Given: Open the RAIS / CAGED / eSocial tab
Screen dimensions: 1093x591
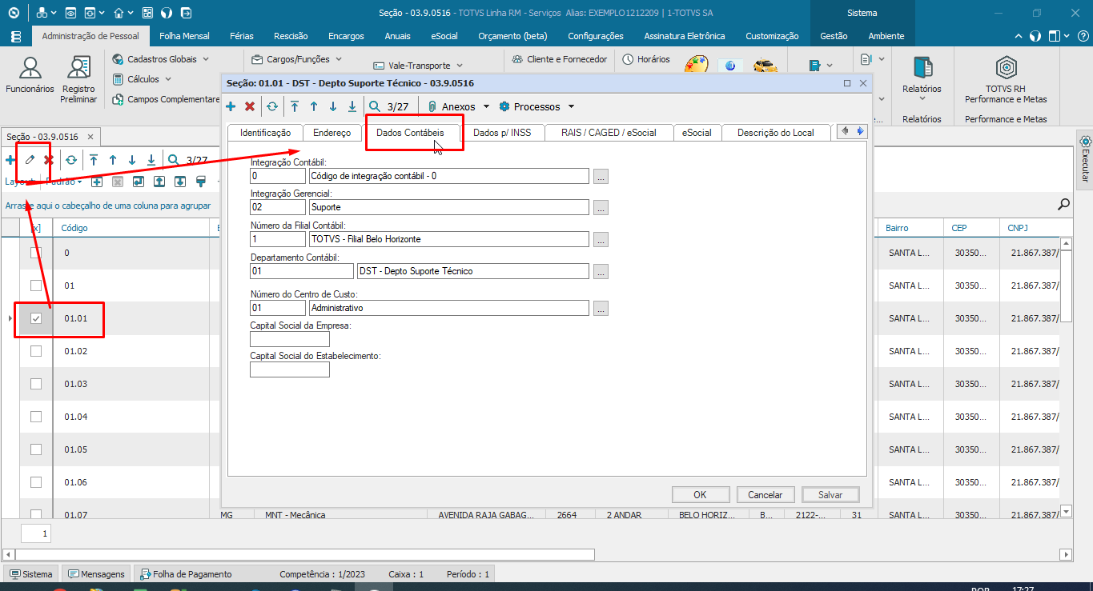Looking at the screenshot, I should click(609, 133).
